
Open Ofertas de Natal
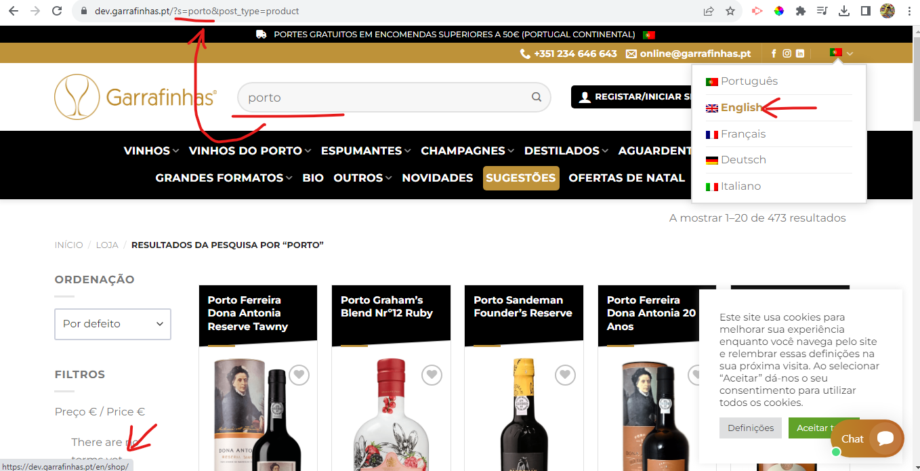click(627, 178)
